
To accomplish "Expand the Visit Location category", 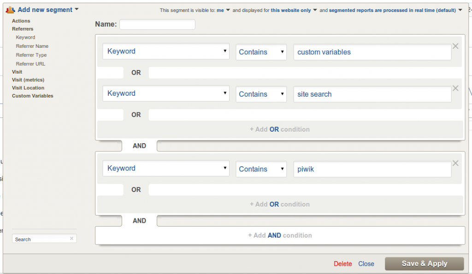I will (28, 88).
